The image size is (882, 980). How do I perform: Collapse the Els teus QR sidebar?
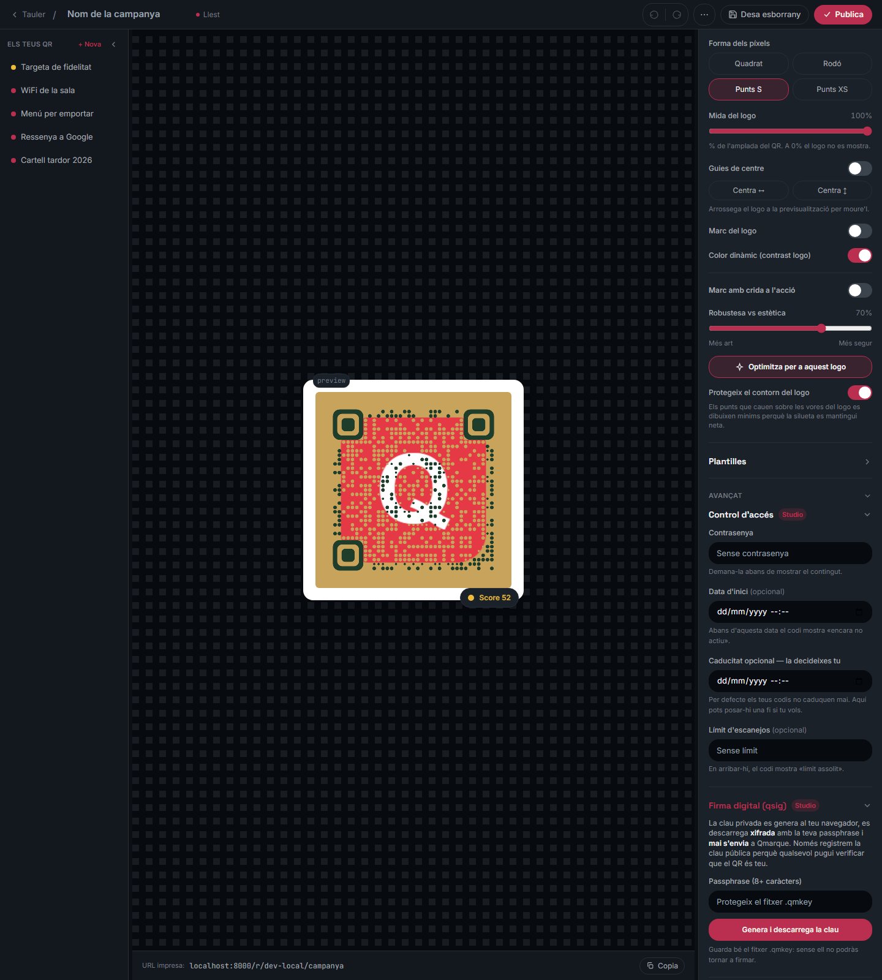point(113,44)
